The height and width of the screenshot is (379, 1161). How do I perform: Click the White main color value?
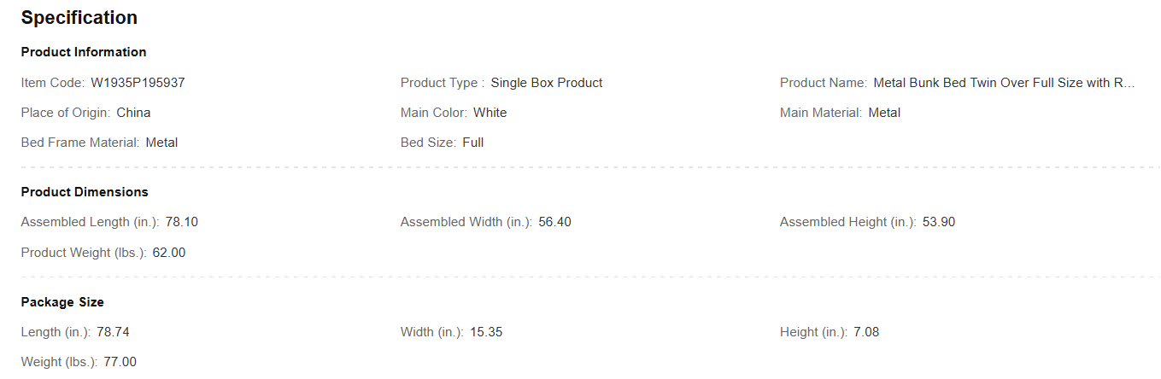490,113
